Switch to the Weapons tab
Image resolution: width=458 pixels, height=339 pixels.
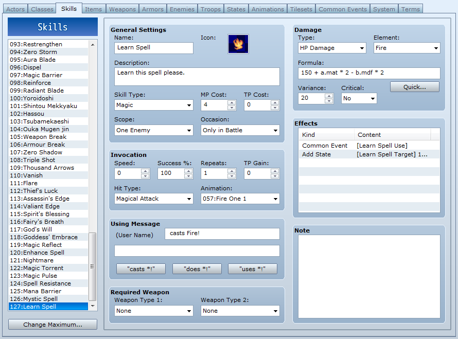click(122, 9)
